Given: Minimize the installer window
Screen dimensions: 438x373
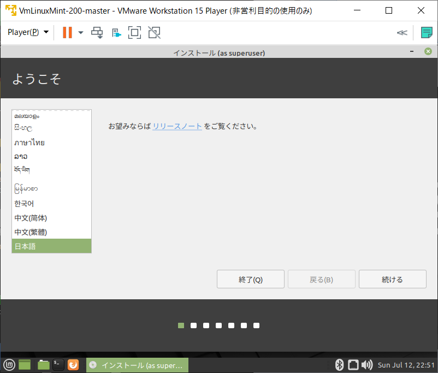Looking at the screenshot, I should (411, 51).
